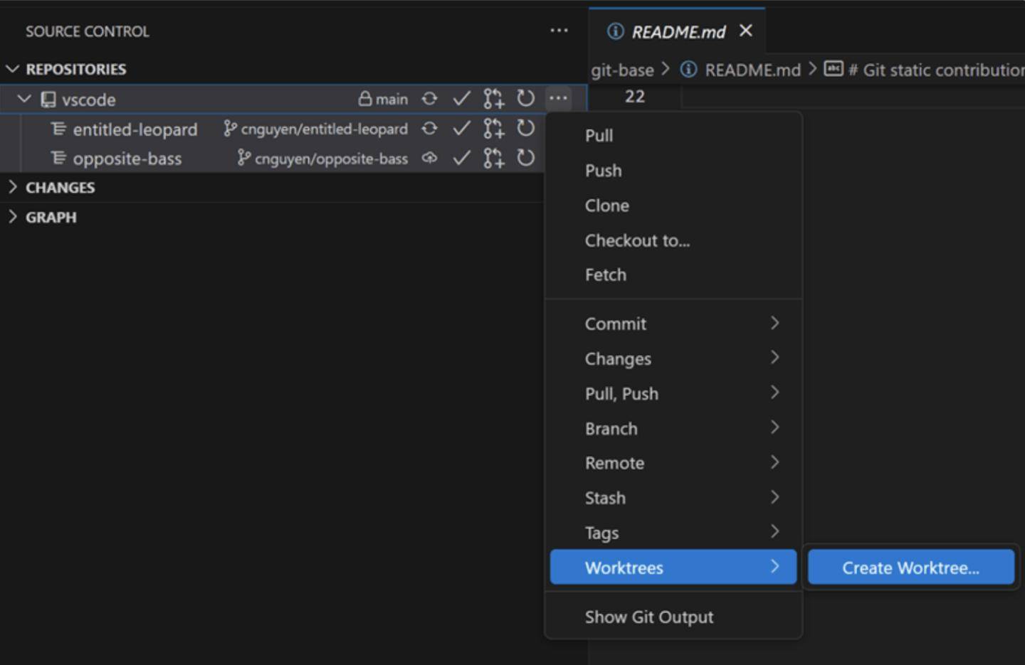Choose Clone from the context menu
Screen dimensions: 1025x665
pos(673,206)
